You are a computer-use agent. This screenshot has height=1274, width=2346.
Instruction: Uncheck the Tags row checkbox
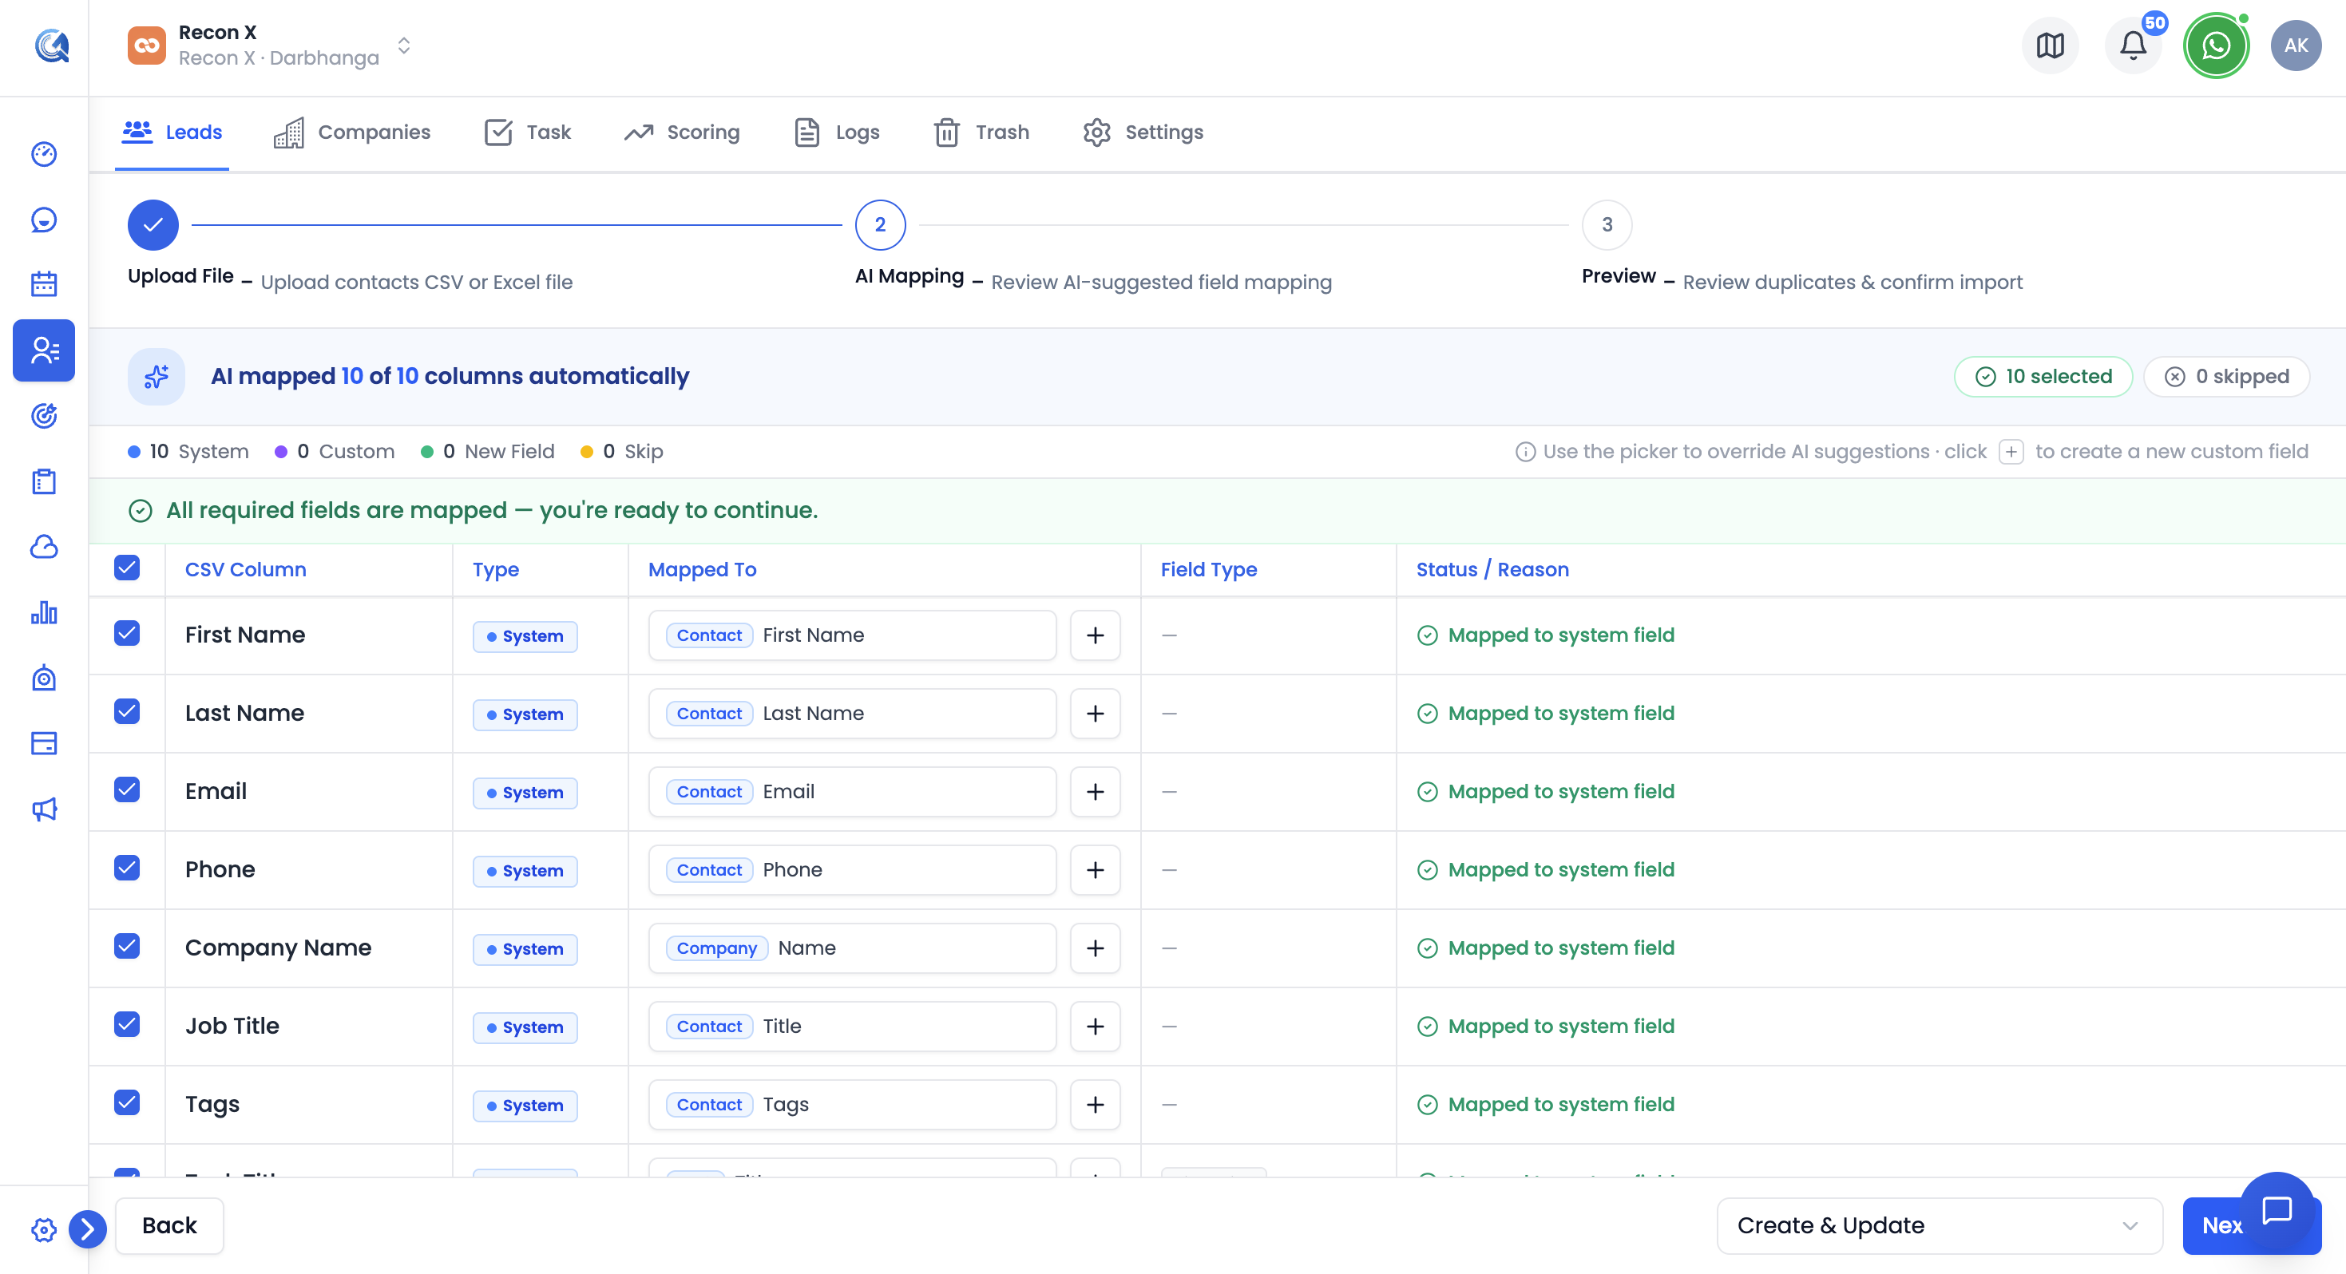click(x=127, y=1103)
